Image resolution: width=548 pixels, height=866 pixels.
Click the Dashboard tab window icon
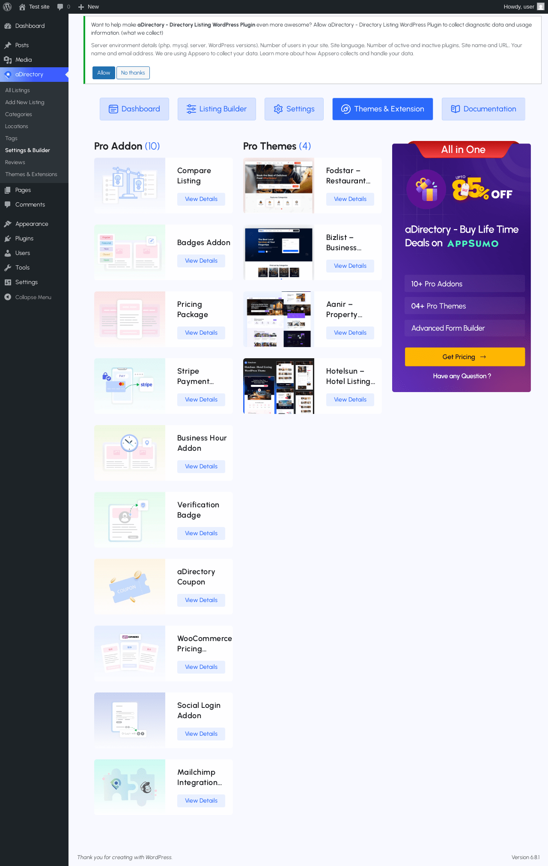(x=113, y=109)
